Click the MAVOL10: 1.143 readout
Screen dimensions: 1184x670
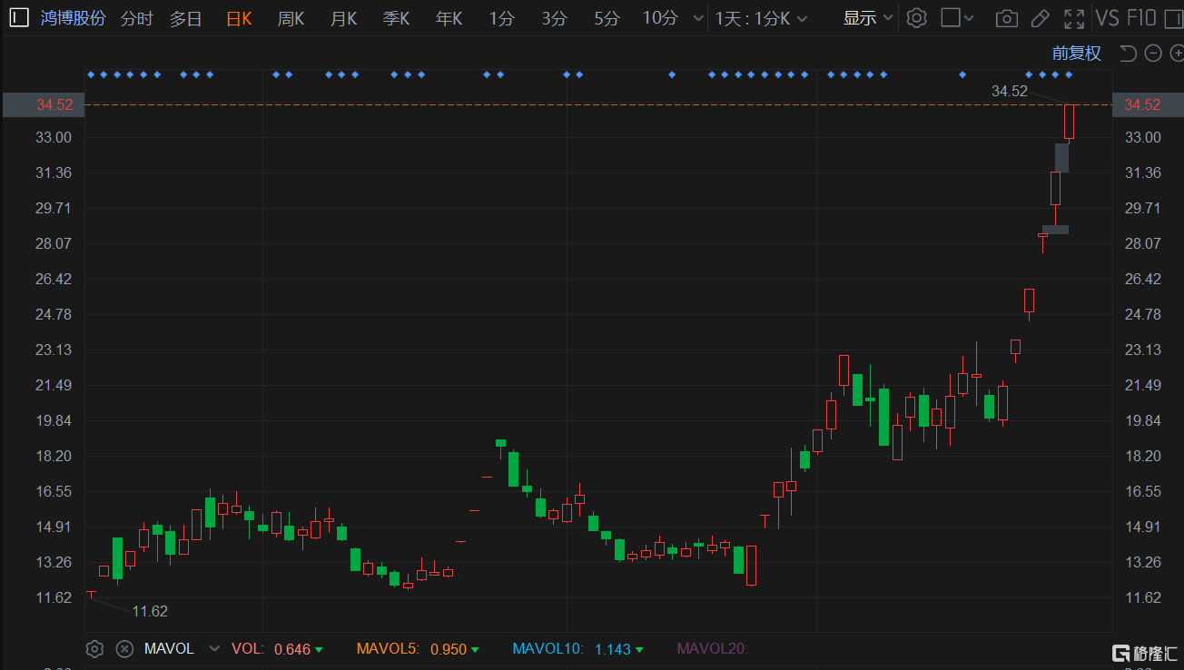click(x=578, y=649)
